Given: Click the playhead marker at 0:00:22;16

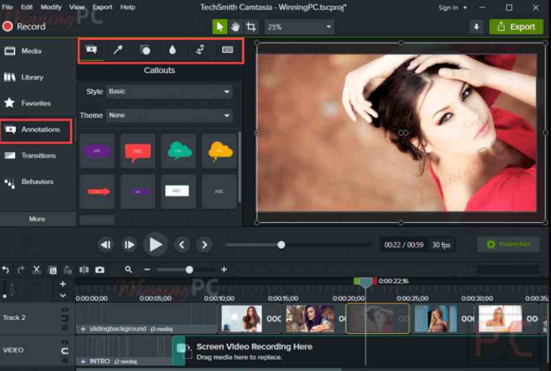Looking at the screenshot, I should pos(365,282).
